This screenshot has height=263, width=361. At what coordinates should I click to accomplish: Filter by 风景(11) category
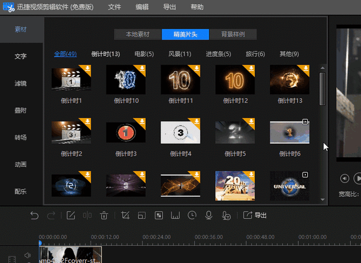coord(179,54)
